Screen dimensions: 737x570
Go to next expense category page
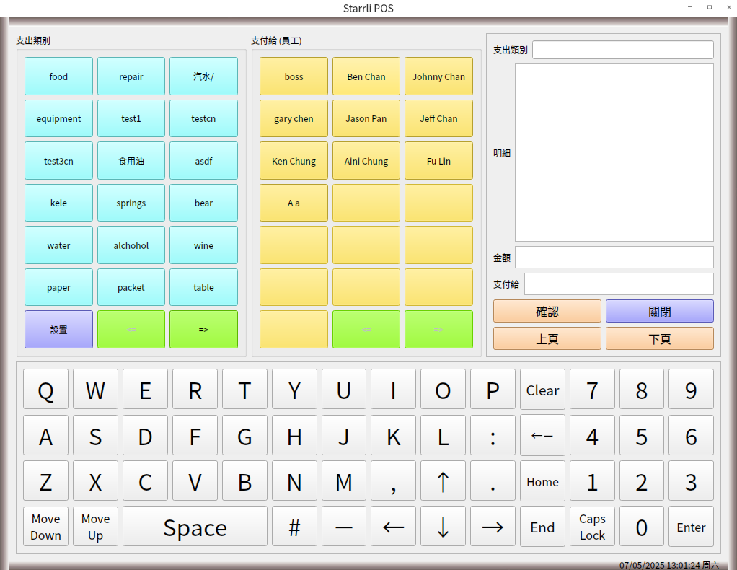[203, 330]
